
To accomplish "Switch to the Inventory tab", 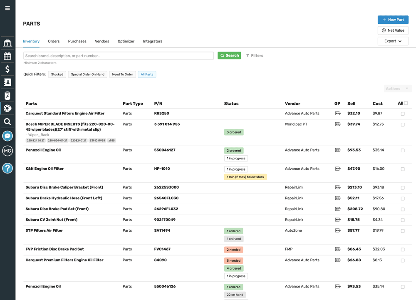I will tap(31, 41).
